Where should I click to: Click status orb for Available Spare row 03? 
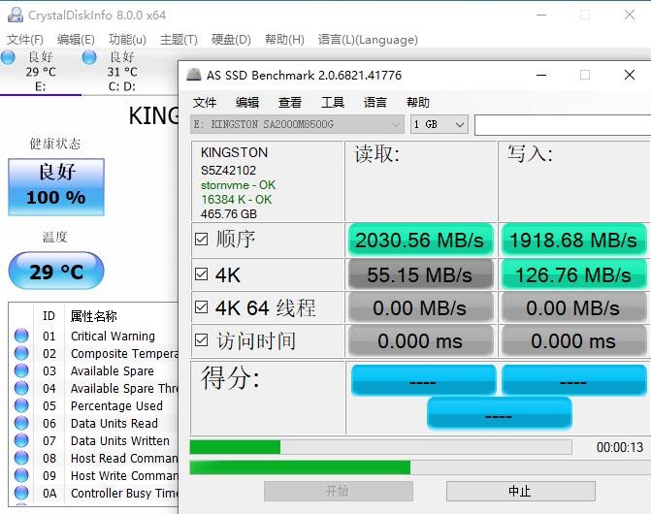21,370
